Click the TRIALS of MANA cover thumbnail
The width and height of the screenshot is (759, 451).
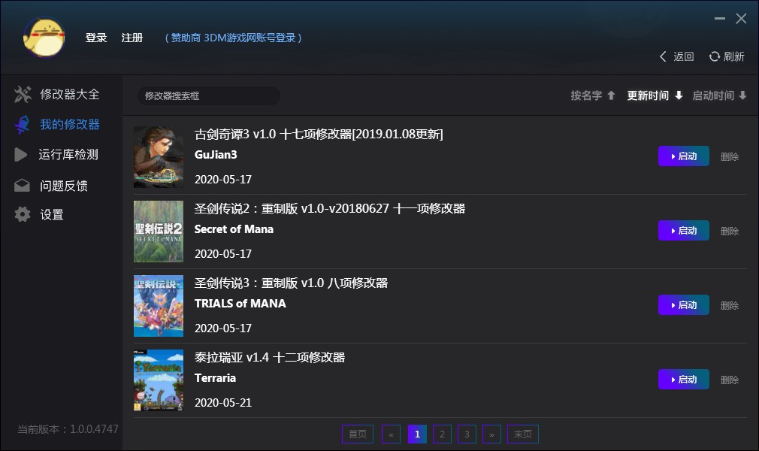pos(159,306)
